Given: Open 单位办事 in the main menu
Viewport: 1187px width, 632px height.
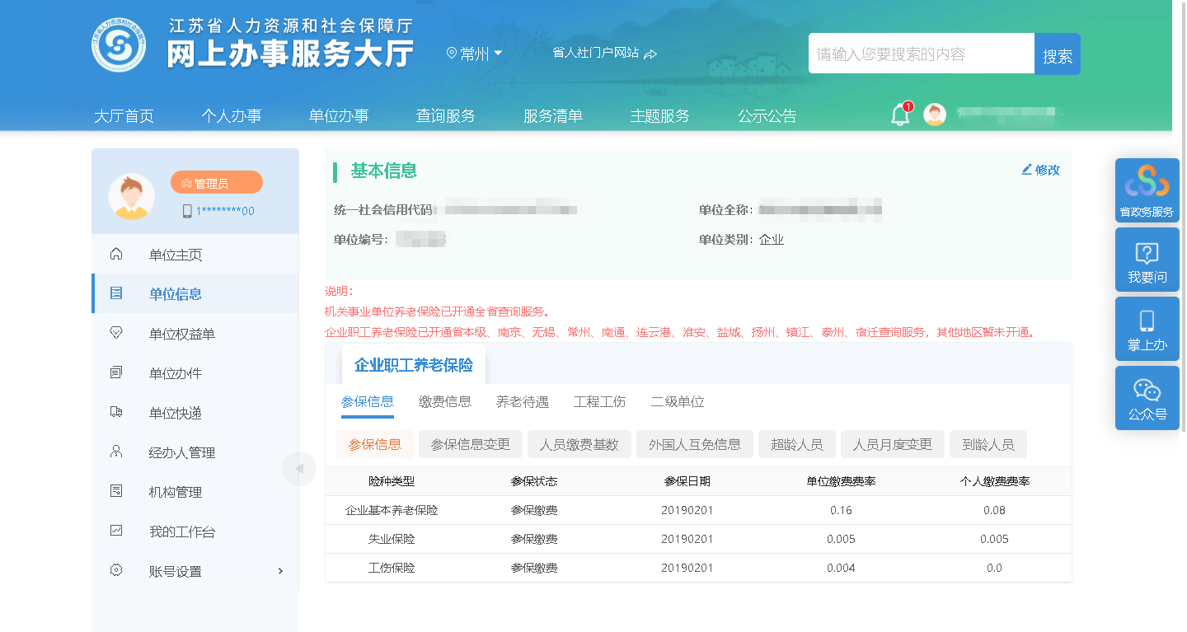Looking at the screenshot, I should pyautogui.click(x=338, y=116).
